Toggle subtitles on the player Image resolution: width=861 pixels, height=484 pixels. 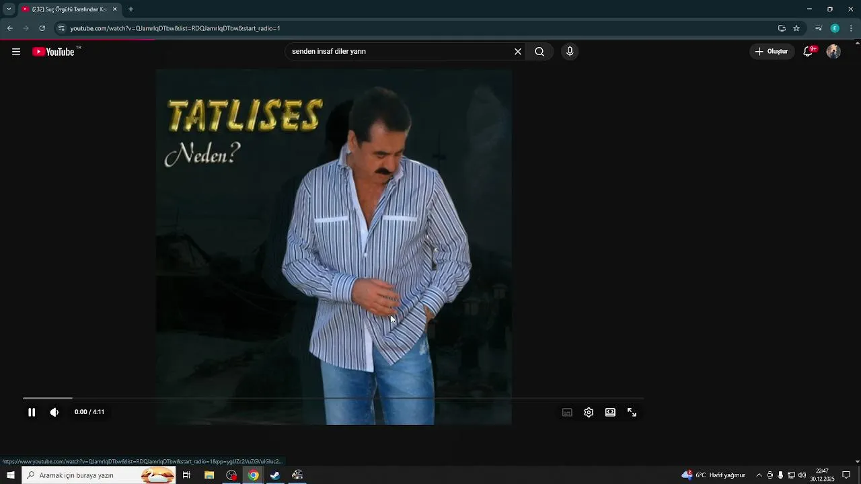(567, 412)
